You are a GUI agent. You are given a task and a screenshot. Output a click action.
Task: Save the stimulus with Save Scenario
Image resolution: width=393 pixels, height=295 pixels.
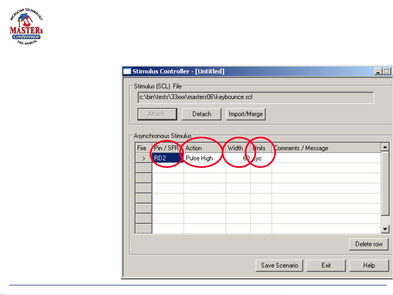[x=279, y=265]
